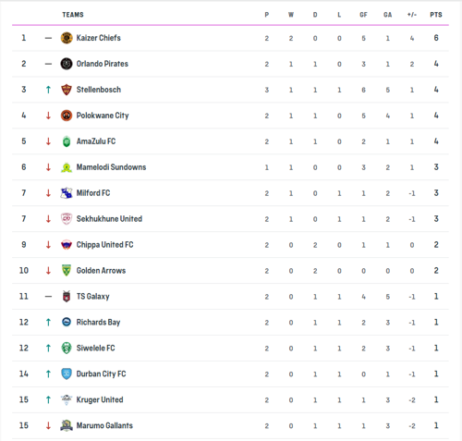Click the GF column header
Screen dimensions: 462x441
pos(363,15)
